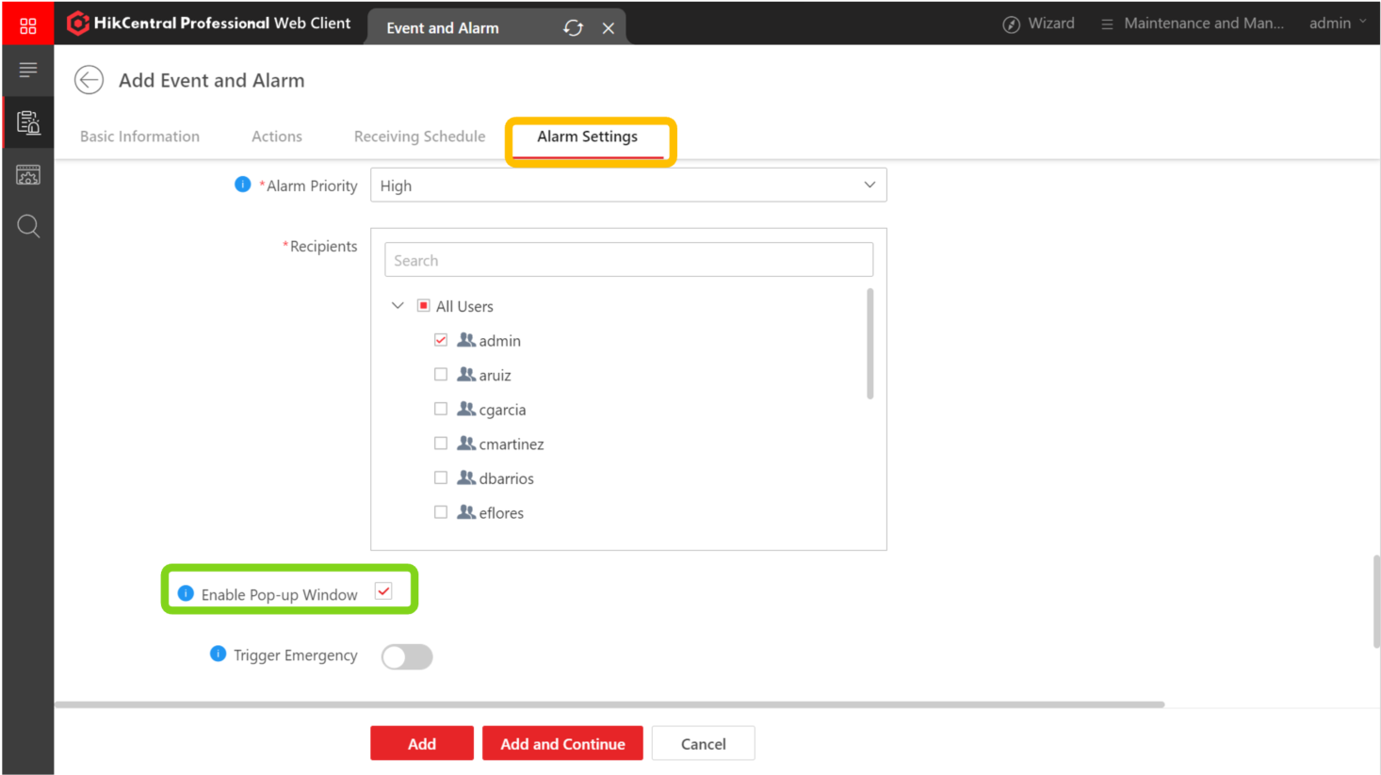Click the recipients Search field
The height and width of the screenshot is (775, 1381).
[628, 260]
